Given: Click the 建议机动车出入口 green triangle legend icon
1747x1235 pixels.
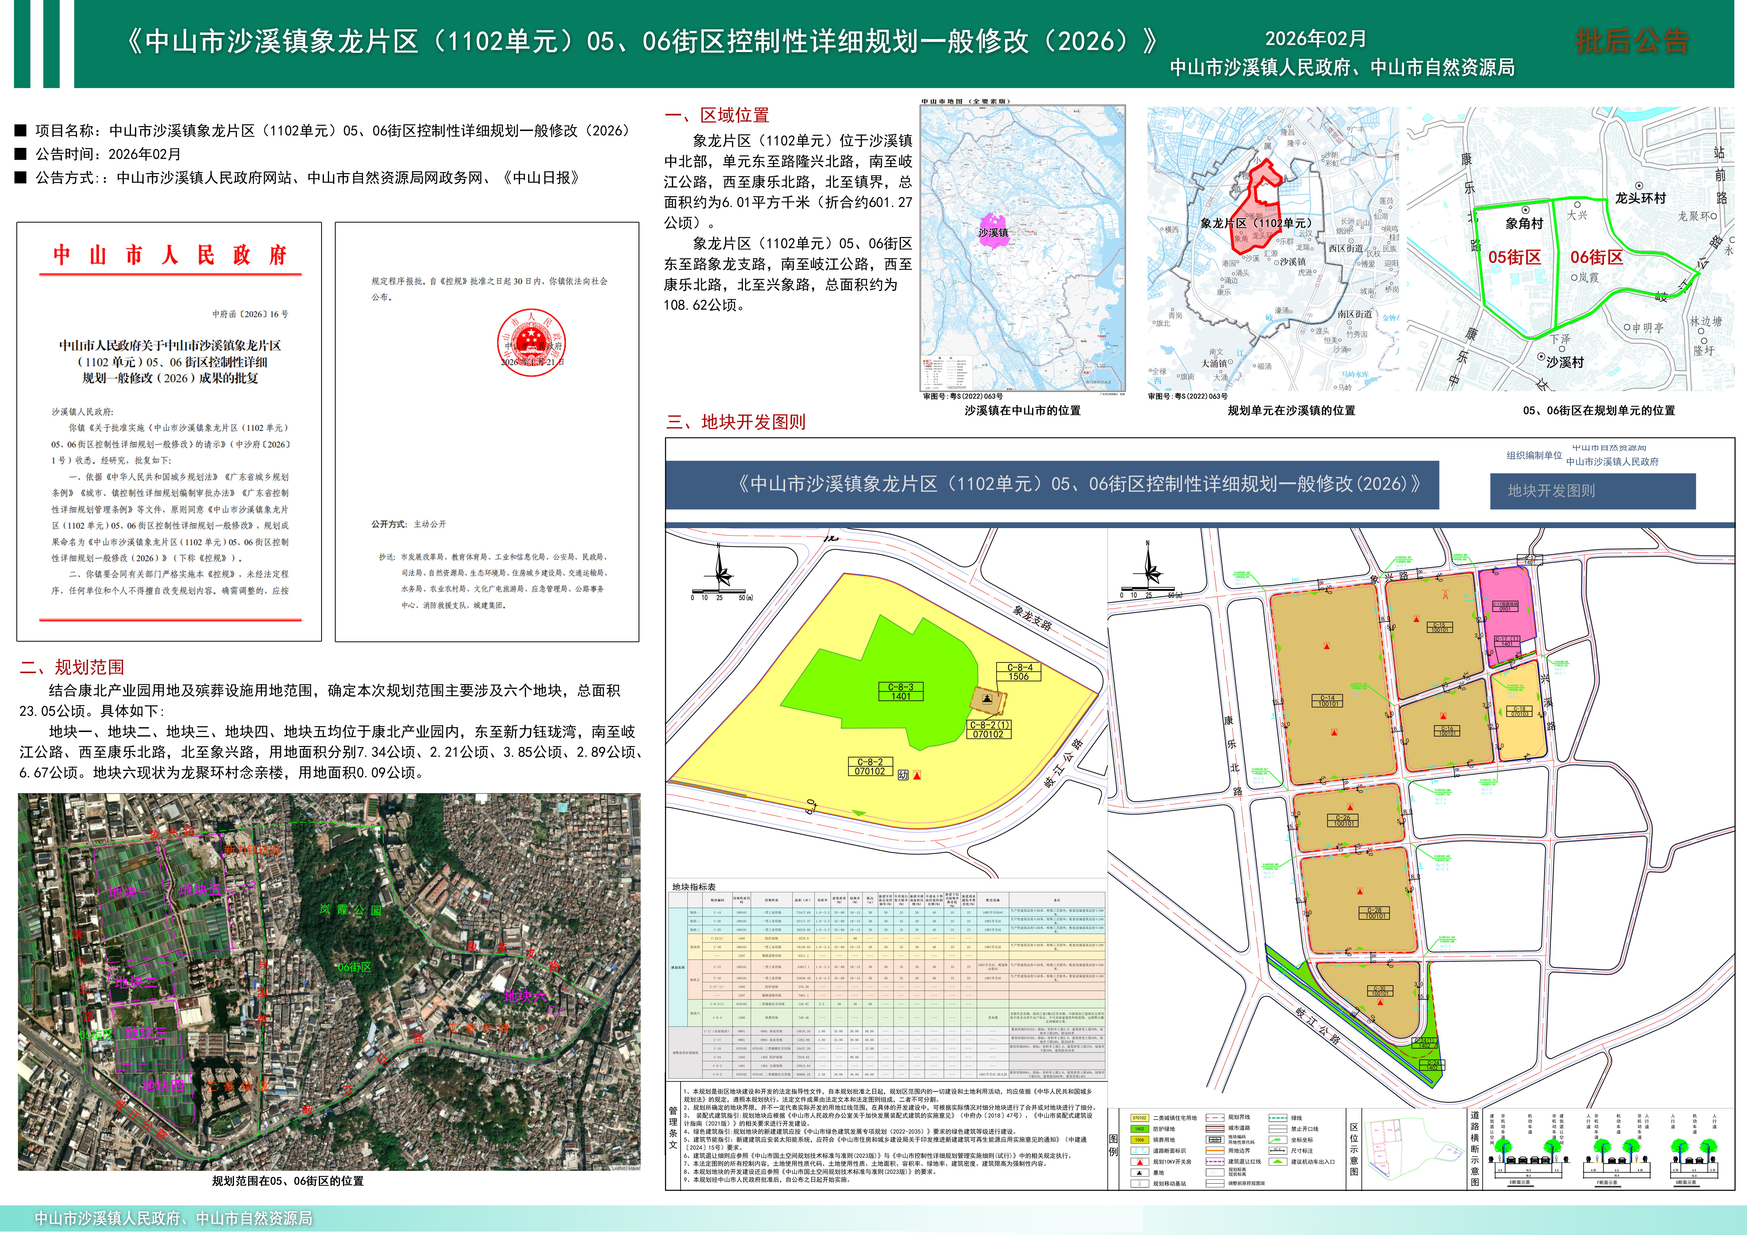Looking at the screenshot, I should 1277,1162.
